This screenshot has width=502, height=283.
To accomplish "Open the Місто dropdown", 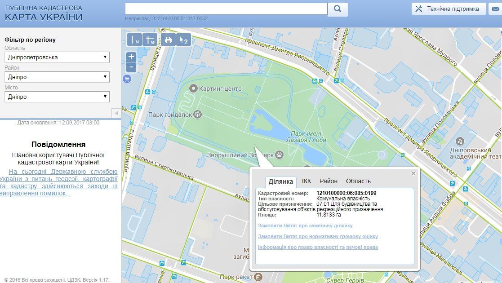I will pyautogui.click(x=57, y=97).
